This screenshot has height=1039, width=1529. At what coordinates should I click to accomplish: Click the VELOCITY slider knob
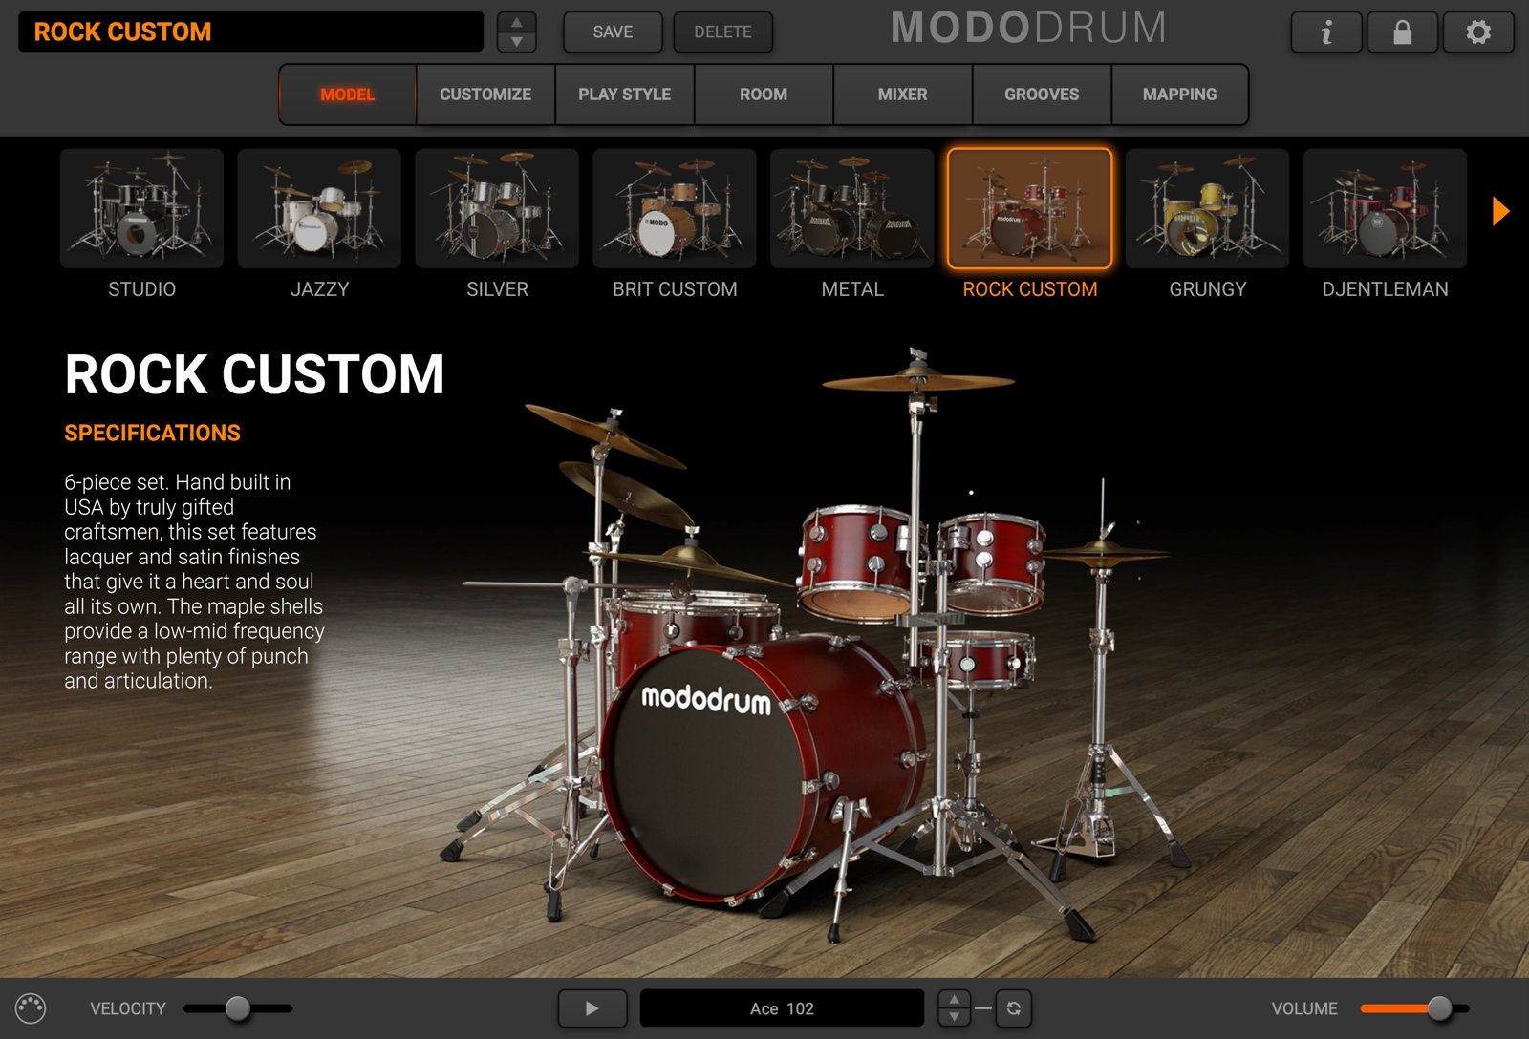(238, 1008)
